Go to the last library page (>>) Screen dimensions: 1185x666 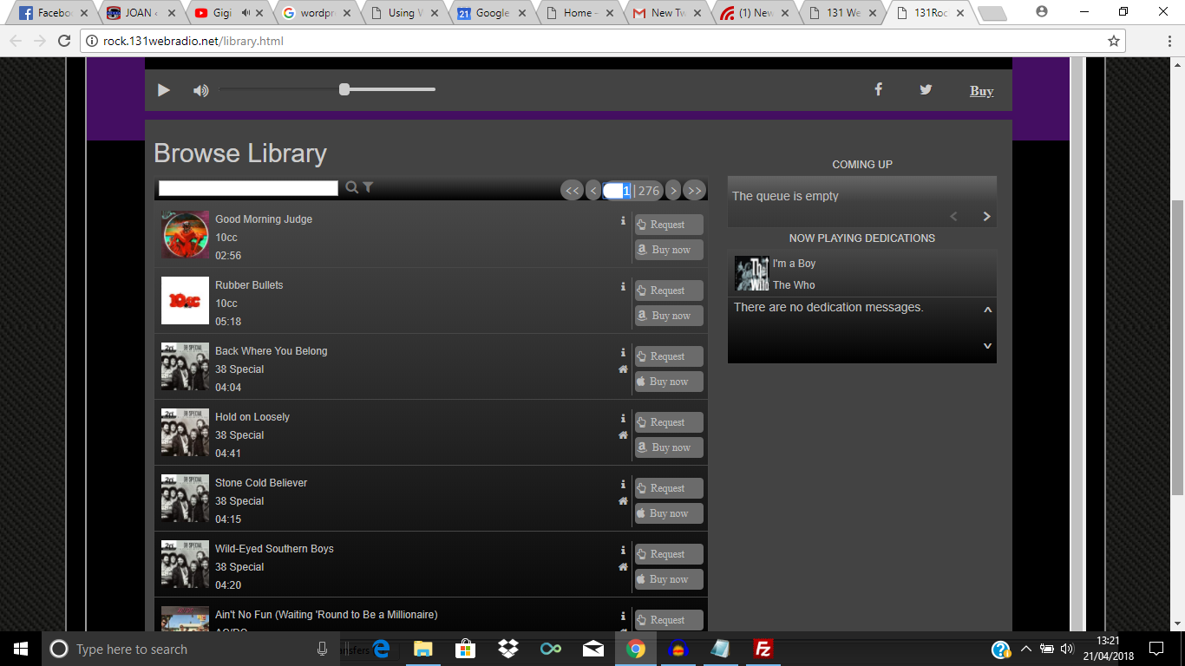click(x=694, y=191)
